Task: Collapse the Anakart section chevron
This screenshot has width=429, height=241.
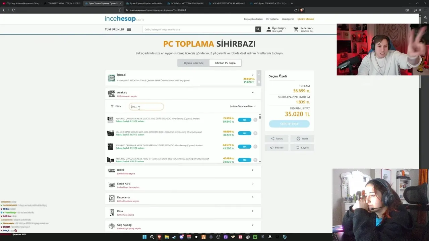Action: pyautogui.click(x=253, y=92)
